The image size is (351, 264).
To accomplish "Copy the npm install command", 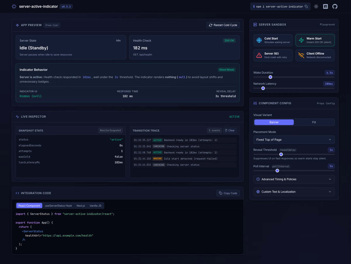I will (x=306, y=6).
